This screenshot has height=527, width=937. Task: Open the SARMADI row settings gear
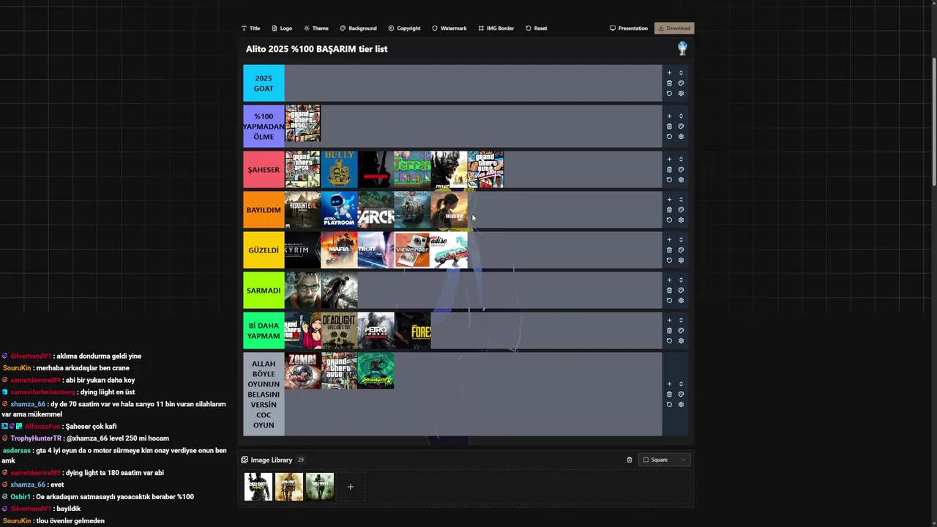681,301
